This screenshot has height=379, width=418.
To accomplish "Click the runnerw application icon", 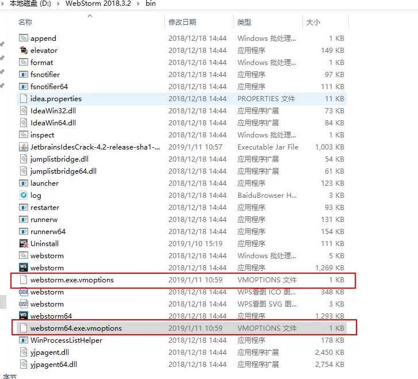I will [24, 219].
